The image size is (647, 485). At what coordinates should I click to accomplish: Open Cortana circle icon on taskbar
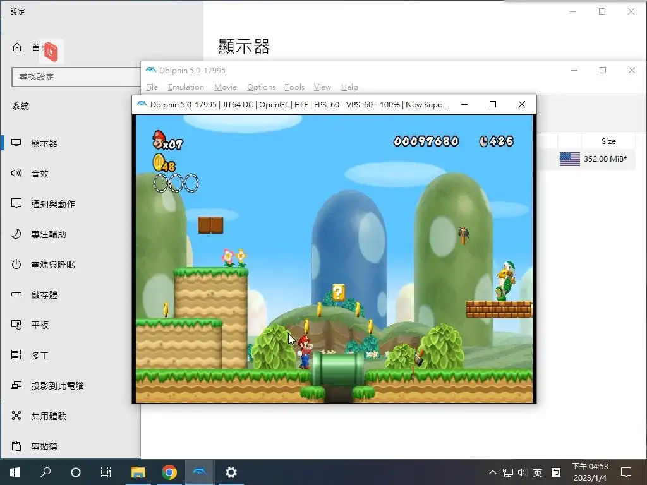[76, 472]
